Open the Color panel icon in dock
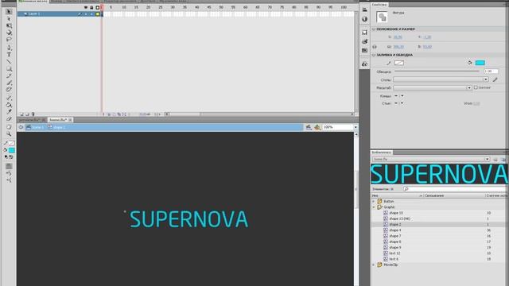The width and height of the screenshot is (509, 286). (x=364, y=41)
